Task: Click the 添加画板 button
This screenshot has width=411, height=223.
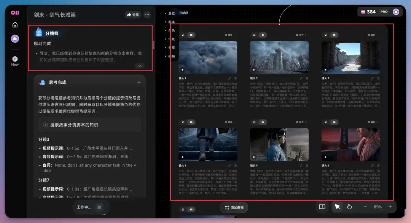Action: (234, 207)
